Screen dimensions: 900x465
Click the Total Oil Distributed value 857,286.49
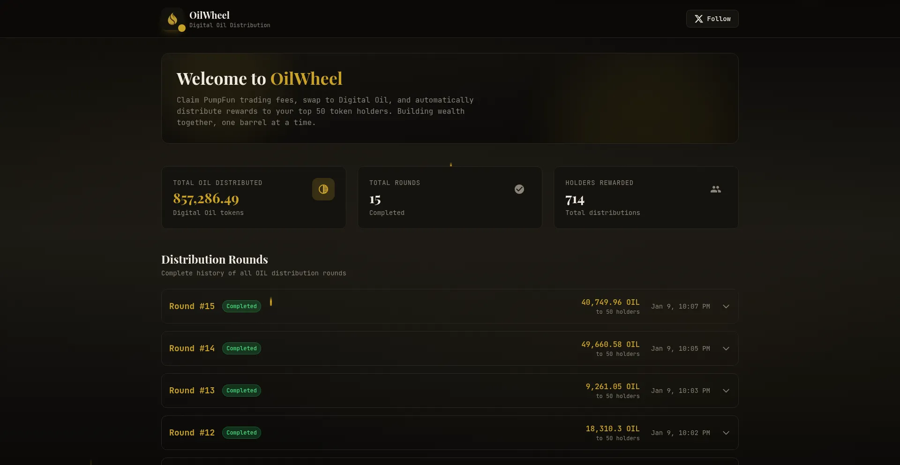[x=205, y=199]
